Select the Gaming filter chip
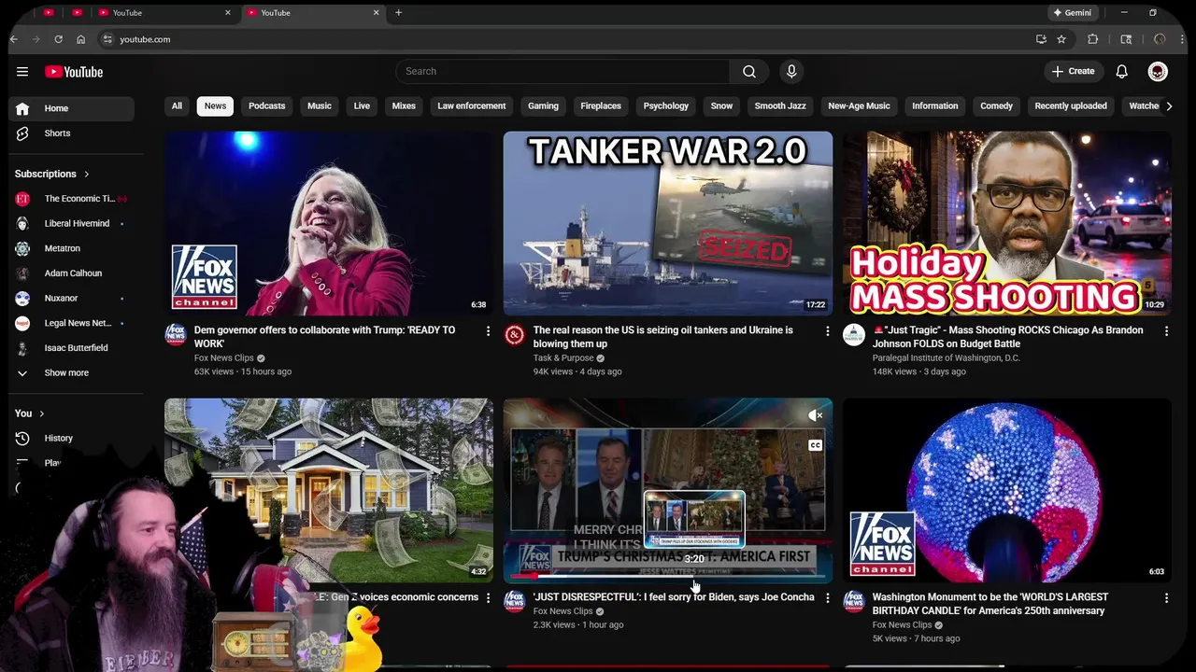 pos(543,106)
